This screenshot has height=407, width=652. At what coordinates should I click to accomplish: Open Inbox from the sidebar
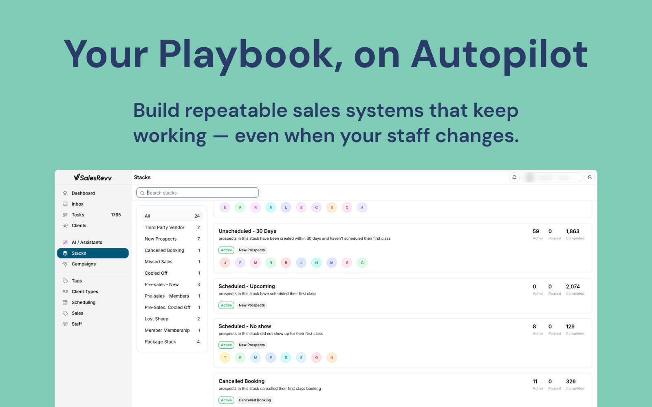(77, 204)
